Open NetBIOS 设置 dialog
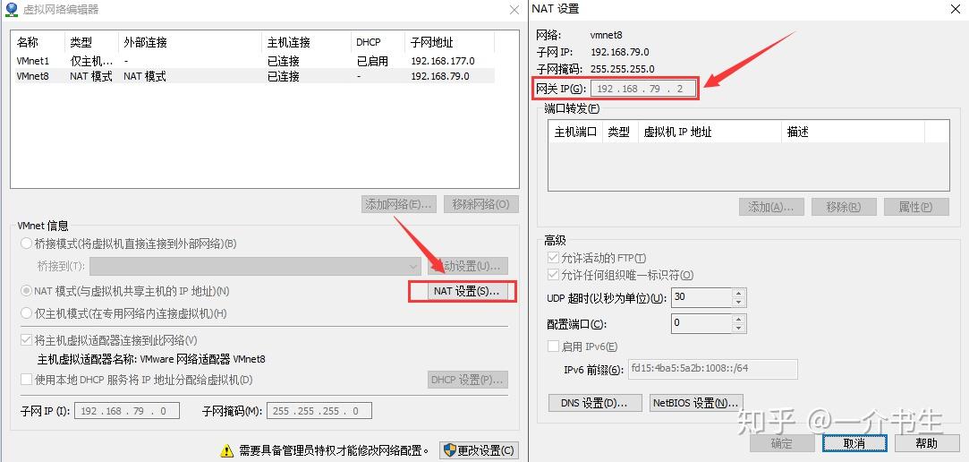 [x=695, y=403]
